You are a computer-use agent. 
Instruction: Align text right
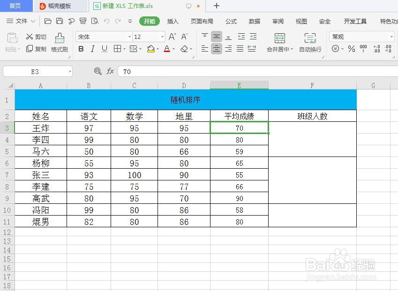(x=228, y=48)
